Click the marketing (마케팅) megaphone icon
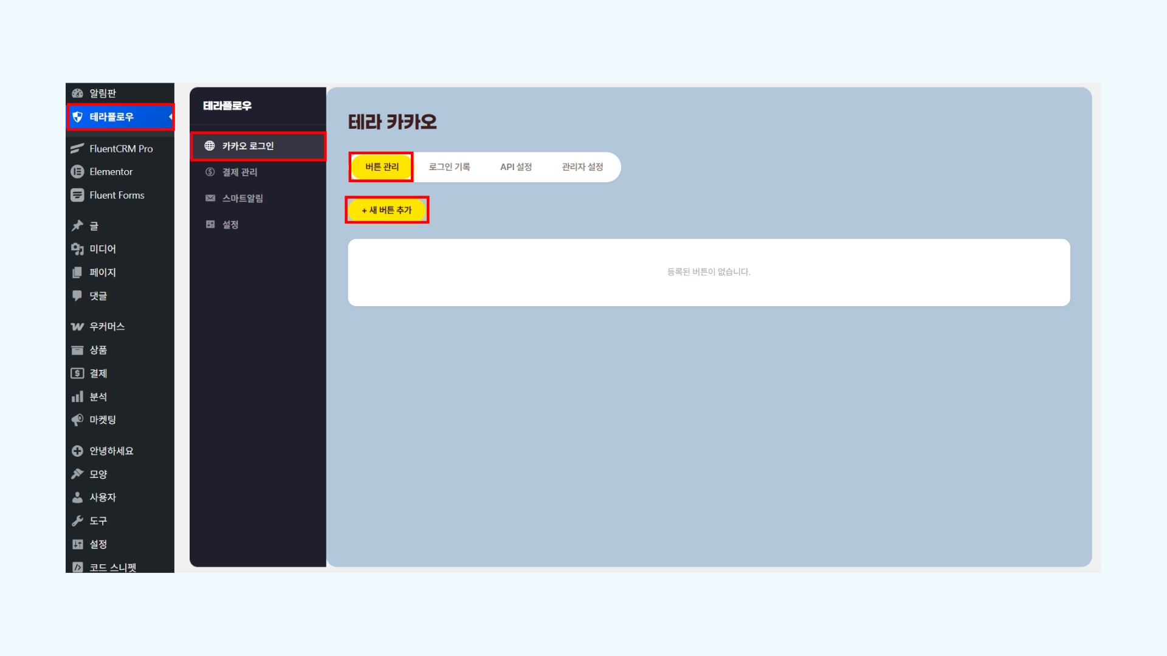This screenshot has width=1167, height=656. click(x=77, y=420)
